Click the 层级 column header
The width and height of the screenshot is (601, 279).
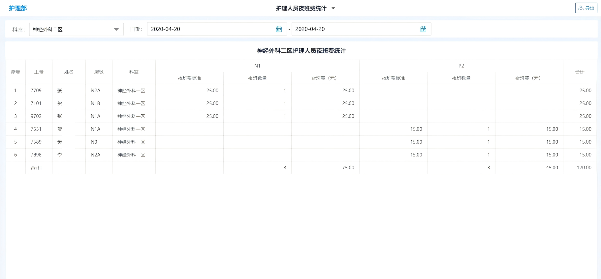pos(99,72)
